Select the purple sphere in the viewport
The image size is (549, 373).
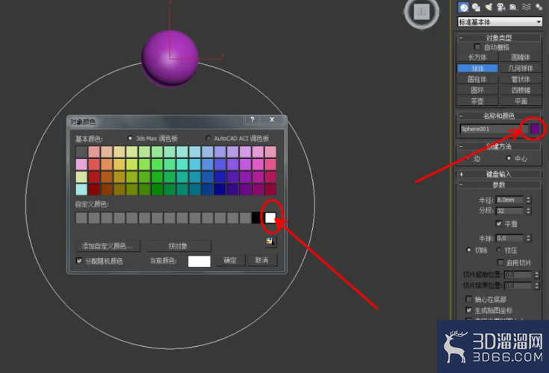tap(170, 58)
